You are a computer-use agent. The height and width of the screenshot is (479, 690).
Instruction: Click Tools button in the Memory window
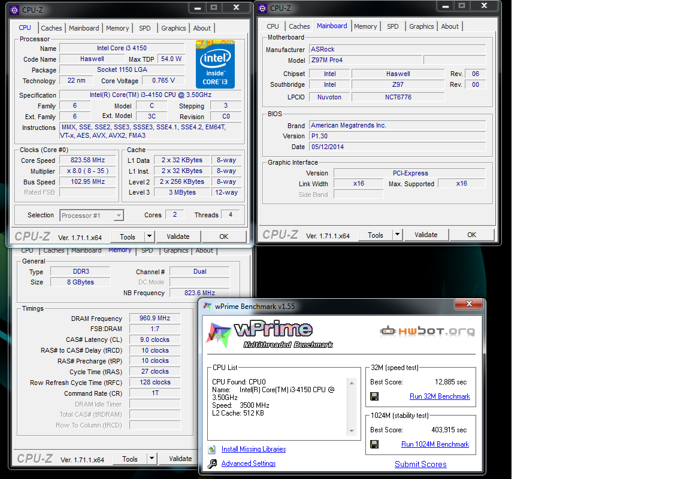tap(130, 459)
